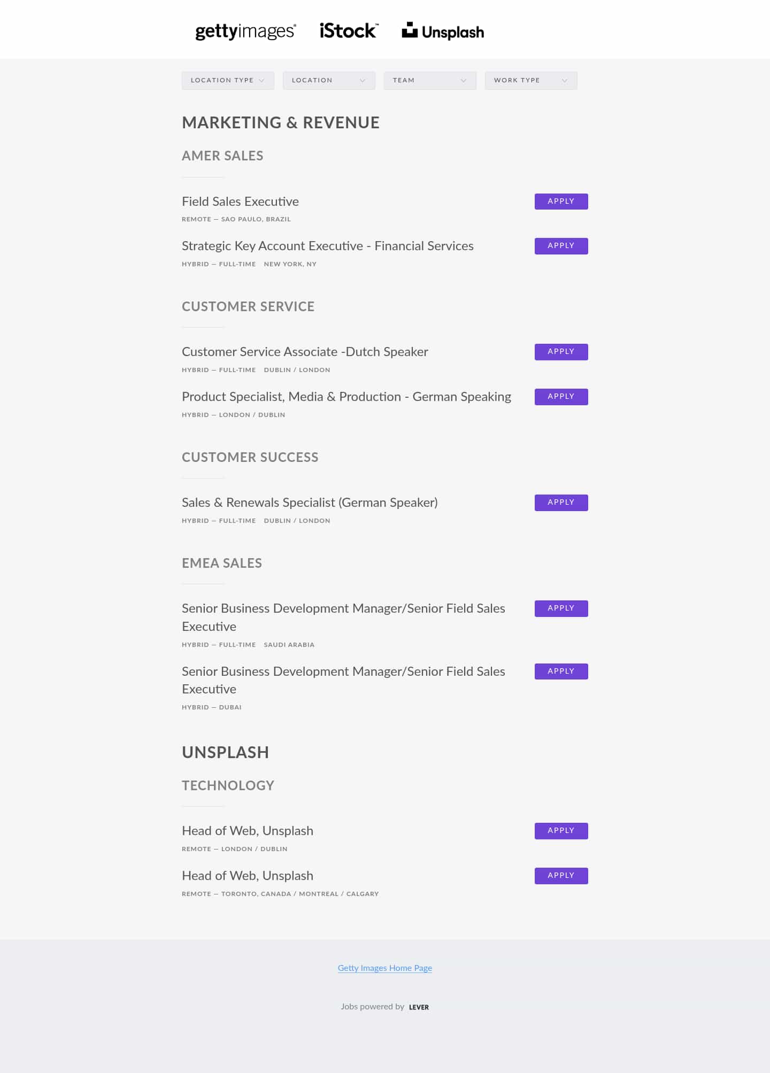The image size is (770, 1073).
Task: Open the Team filter dropdown
Action: pos(430,80)
